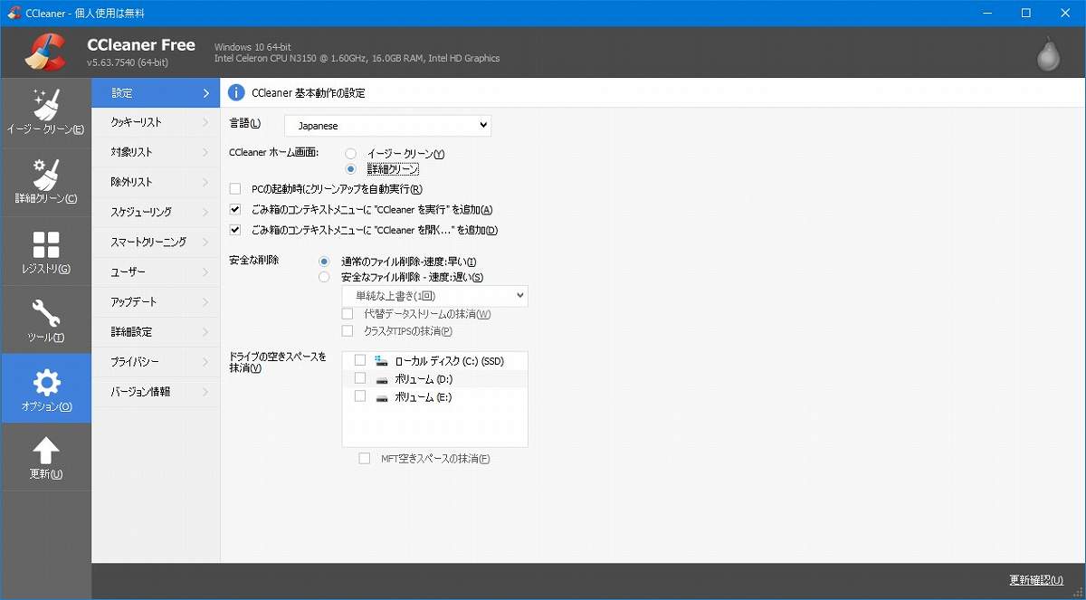1086x600 pixels.
Task: Click the chevron on the スマートクリーニング row
Action: [x=206, y=242]
